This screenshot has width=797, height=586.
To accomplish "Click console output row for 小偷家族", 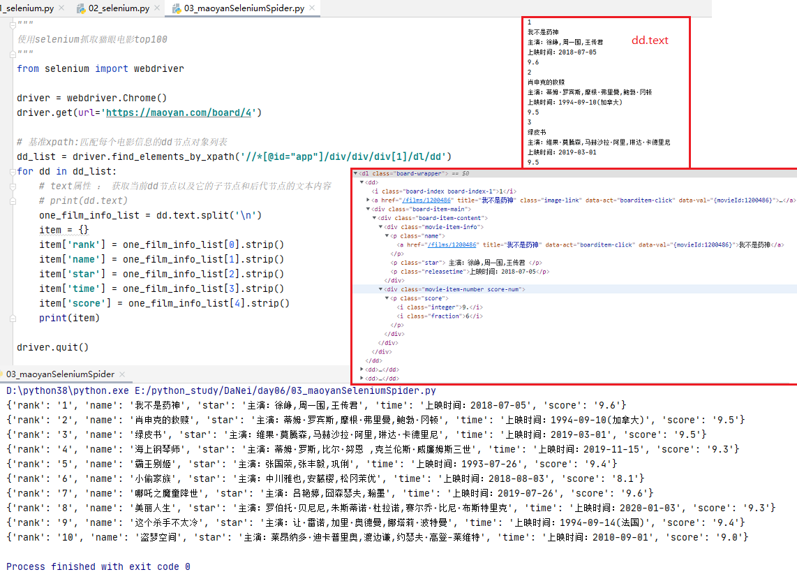I will tap(325, 478).
